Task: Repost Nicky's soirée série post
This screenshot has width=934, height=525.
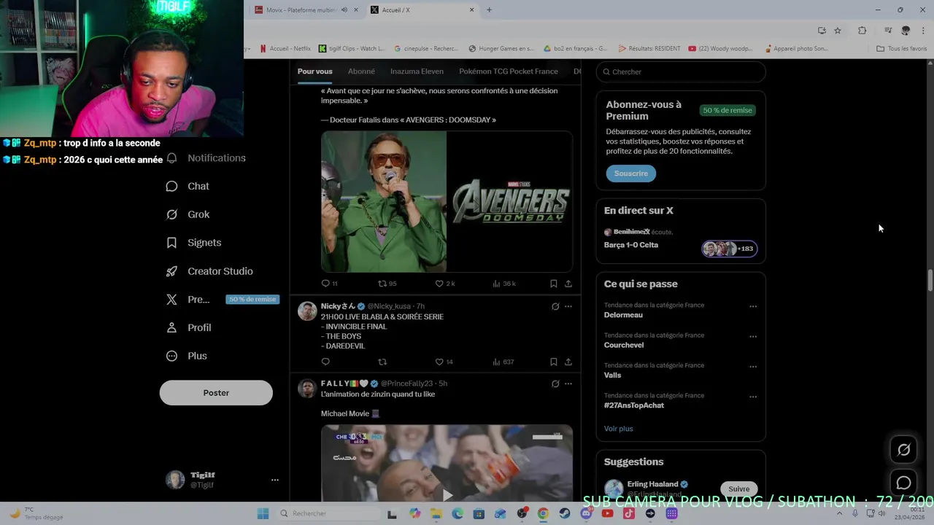Action: 382,362
